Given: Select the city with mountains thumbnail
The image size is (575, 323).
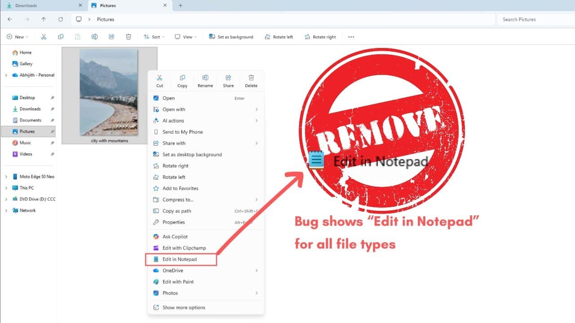Looking at the screenshot, I should 109,92.
